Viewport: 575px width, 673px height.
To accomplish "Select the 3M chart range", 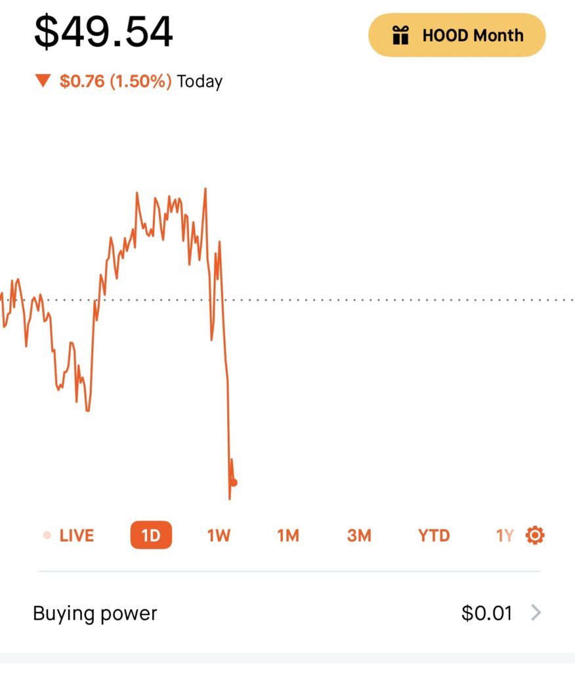I will (359, 535).
